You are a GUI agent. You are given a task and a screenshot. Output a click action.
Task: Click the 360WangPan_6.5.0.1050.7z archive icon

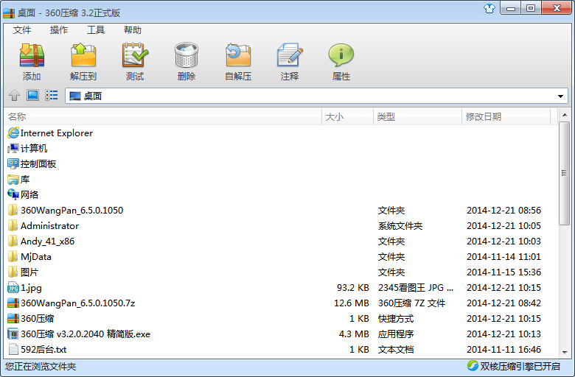(x=13, y=303)
